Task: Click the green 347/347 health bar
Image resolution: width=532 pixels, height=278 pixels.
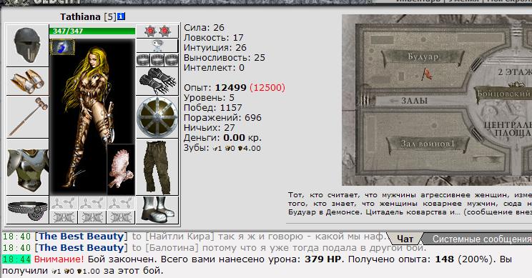Action: point(92,31)
